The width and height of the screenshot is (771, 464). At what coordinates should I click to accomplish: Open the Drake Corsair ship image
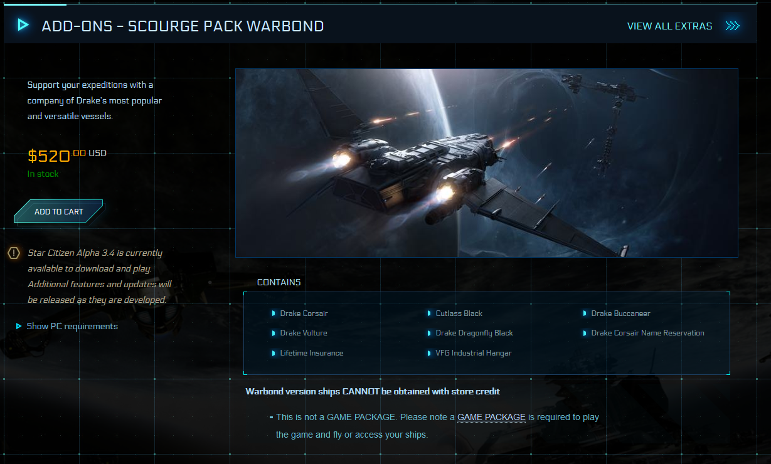487,163
